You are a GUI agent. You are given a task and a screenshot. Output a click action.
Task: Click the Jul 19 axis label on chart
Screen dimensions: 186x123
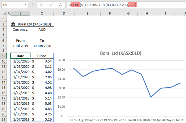point(73,120)
